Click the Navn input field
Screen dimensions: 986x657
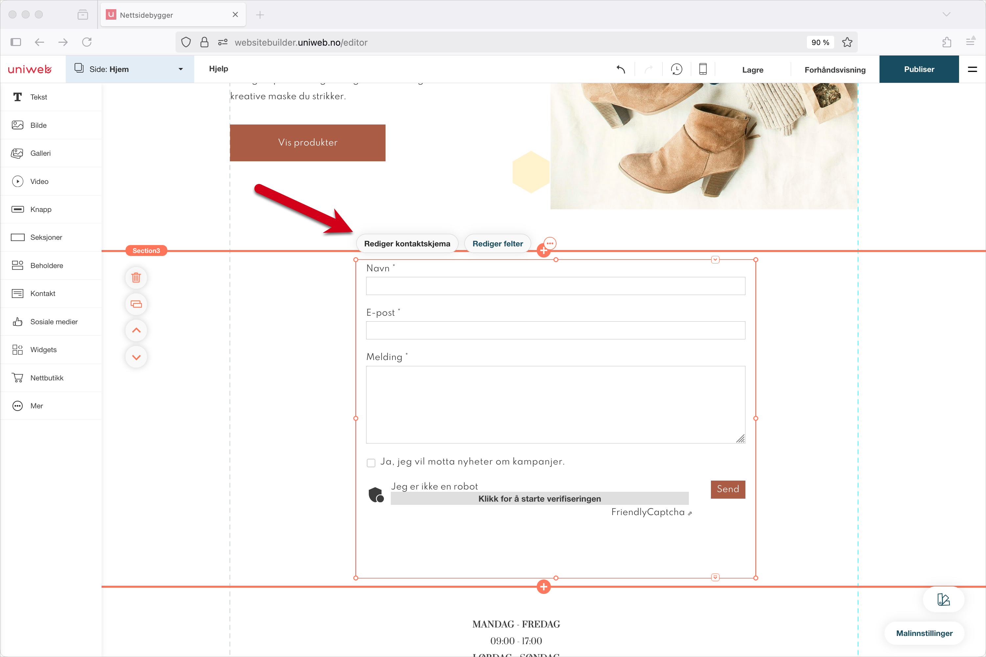click(555, 286)
